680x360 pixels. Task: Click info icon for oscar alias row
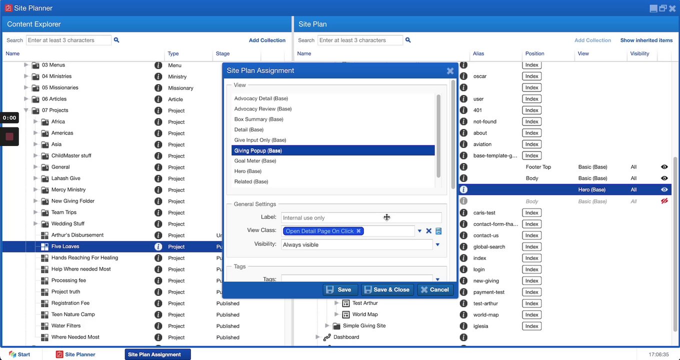coord(463,76)
